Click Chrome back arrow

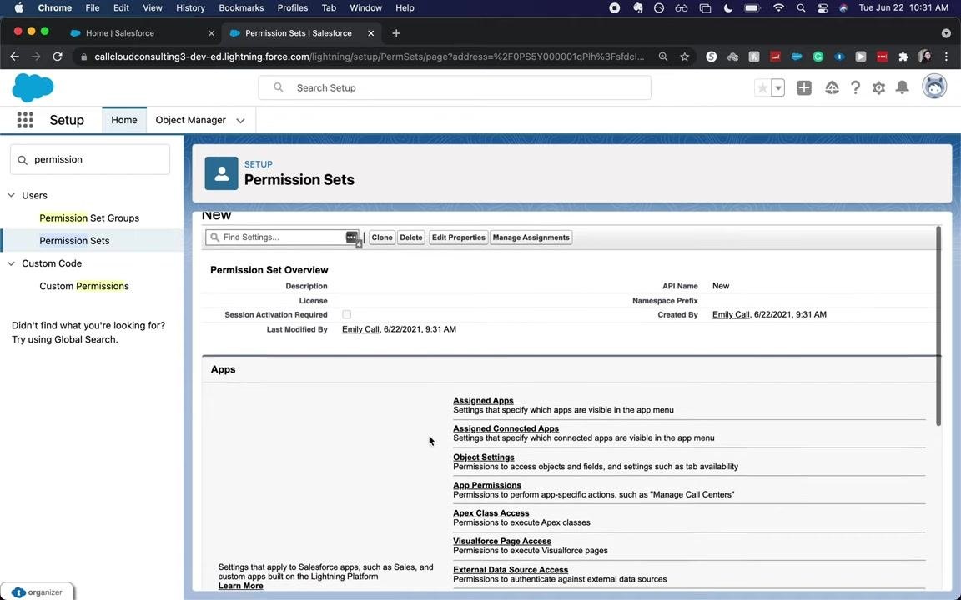coord(15,57)
